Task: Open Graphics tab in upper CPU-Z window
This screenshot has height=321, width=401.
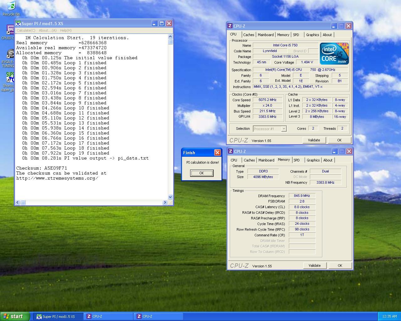Action: click(x=313, y=35)
